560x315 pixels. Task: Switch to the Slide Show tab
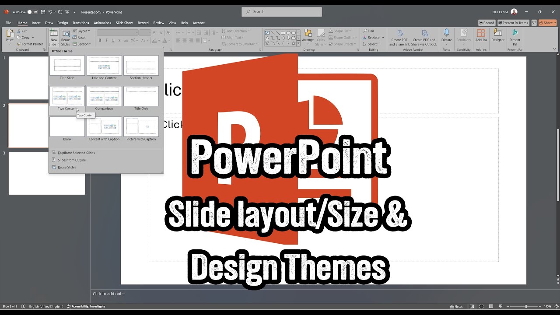(x=124, y=23)
